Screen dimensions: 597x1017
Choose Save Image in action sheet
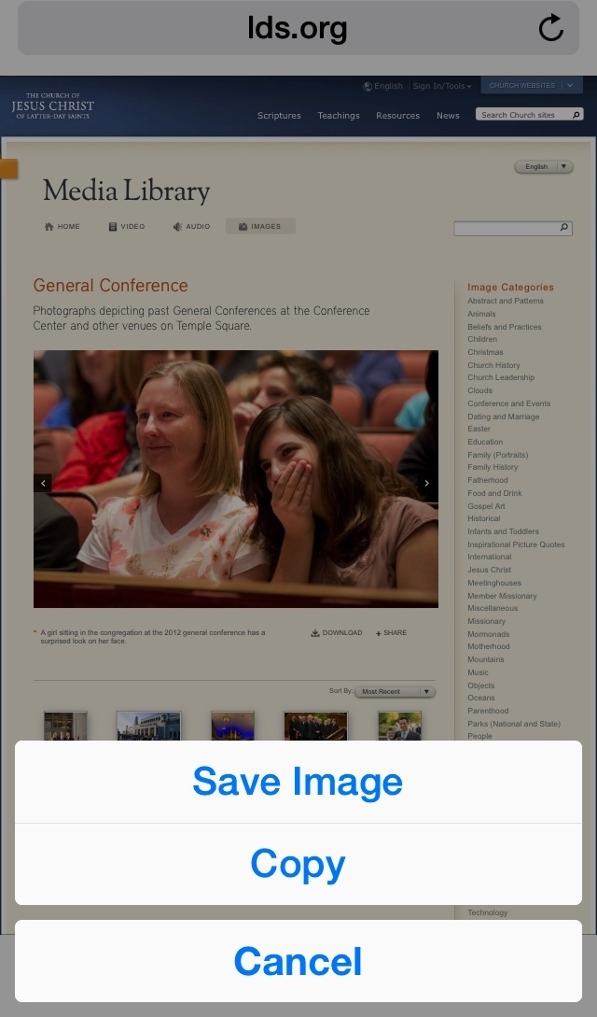tap(298, 782)
